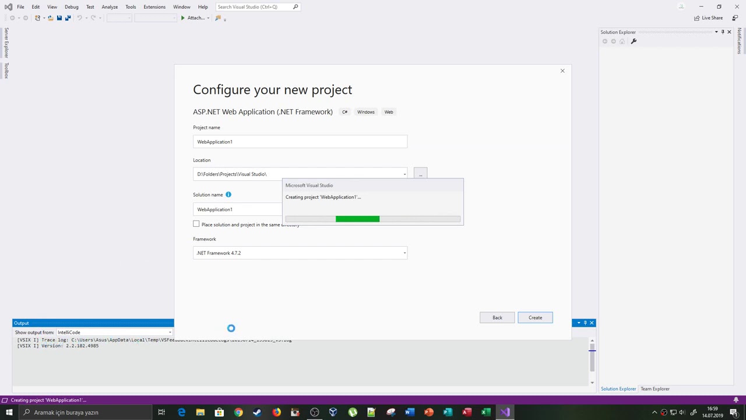
Task: Open the New Project icon dropdown arrow
Action: 44,18
